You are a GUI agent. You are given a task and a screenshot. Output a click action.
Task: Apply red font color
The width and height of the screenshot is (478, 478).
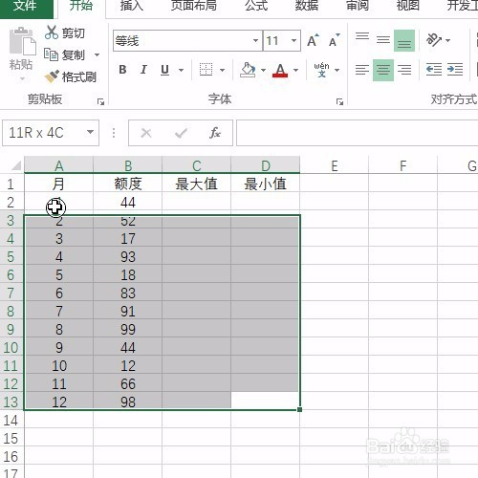click(x=280, y=70)
